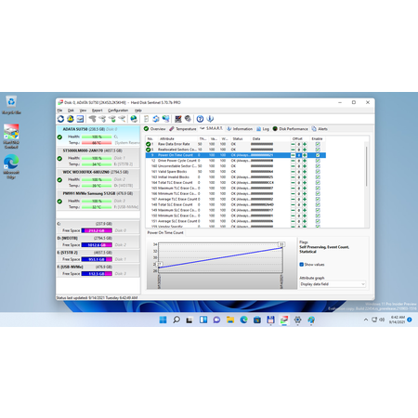The width and height of the screenshot is (418, 418).
Task: Open the Report menu
Action: (97, 111)
